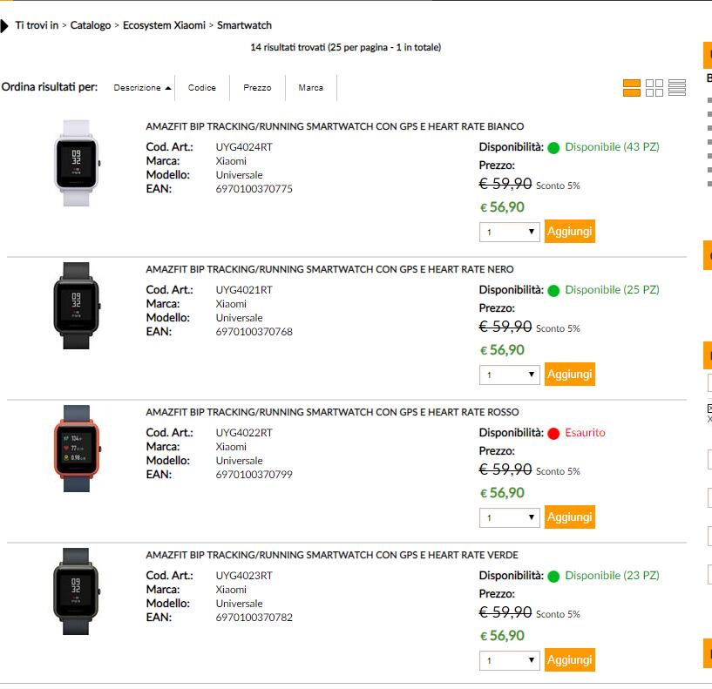712x689 pixels.
Task: Open quantity dropdown for VERDE watch
Action: pyautogui.click(x=511, y=660)
